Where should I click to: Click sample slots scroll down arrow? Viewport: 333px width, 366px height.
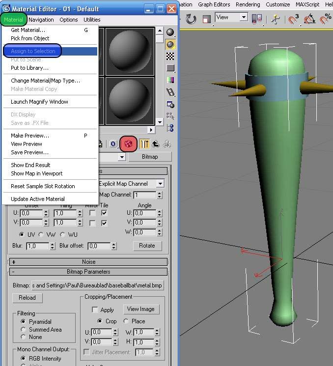[160, 122]
